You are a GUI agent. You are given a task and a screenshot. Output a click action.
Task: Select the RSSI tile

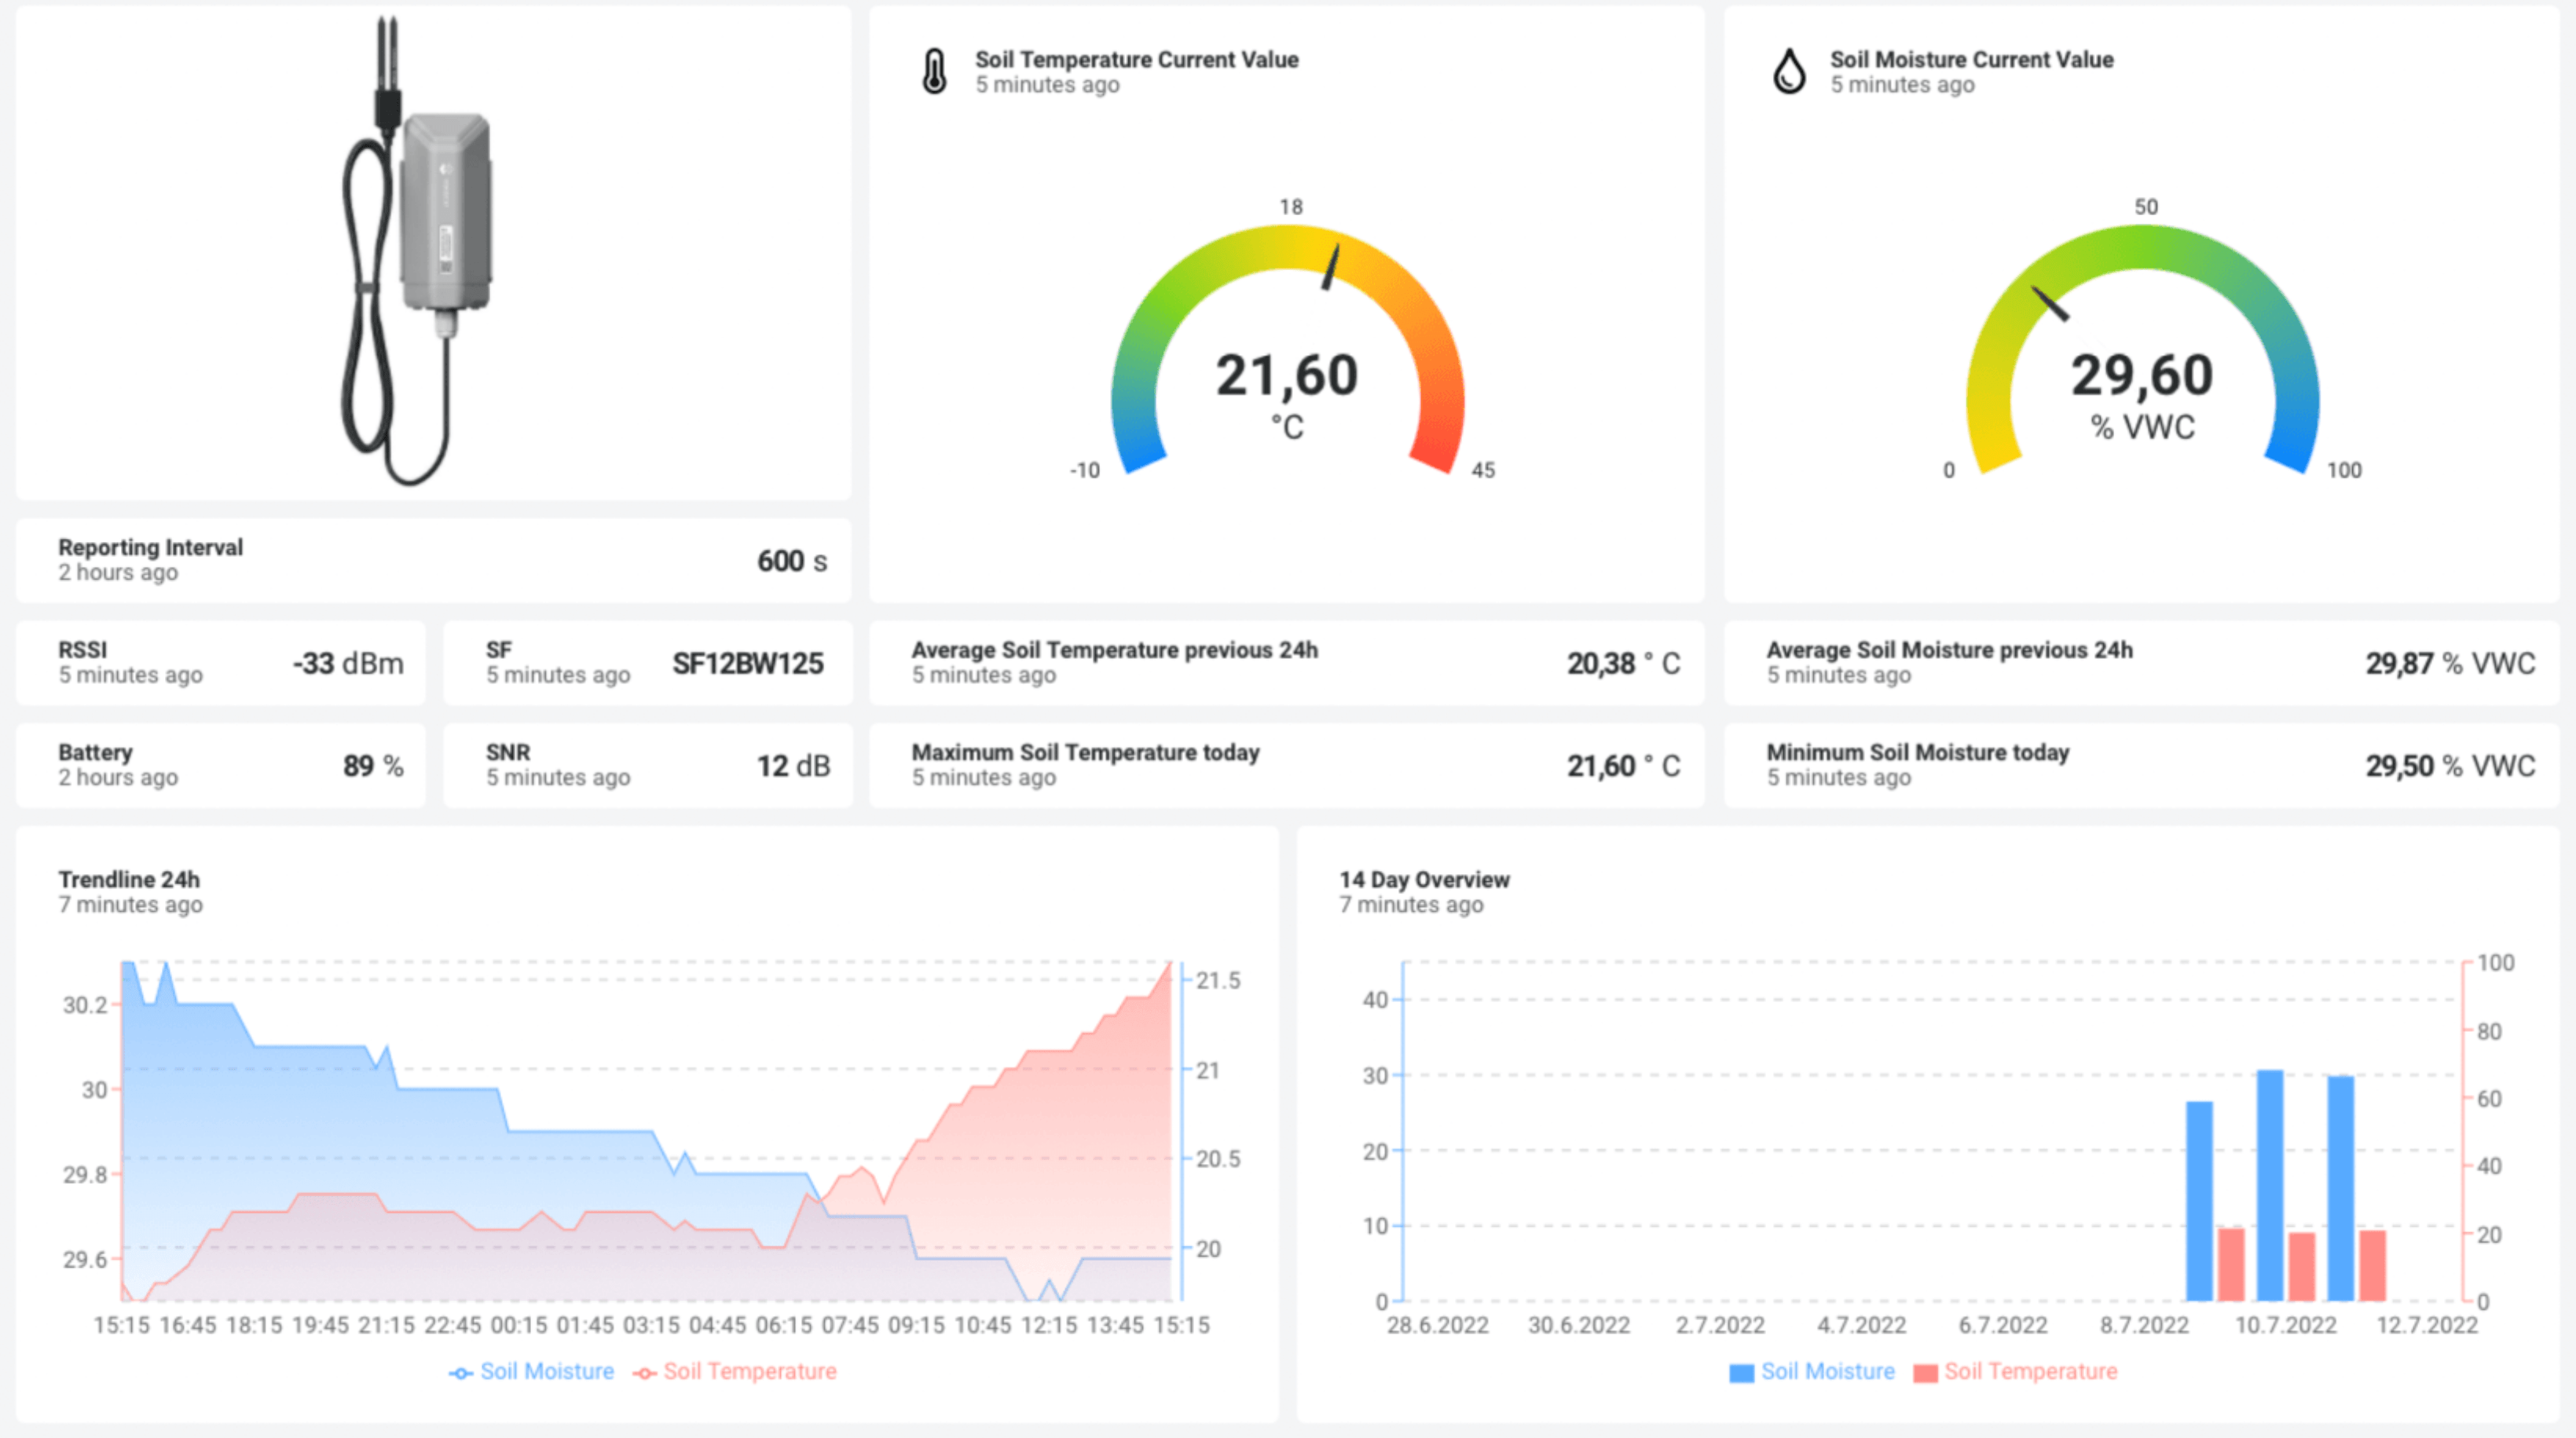(x=220, y=662)
